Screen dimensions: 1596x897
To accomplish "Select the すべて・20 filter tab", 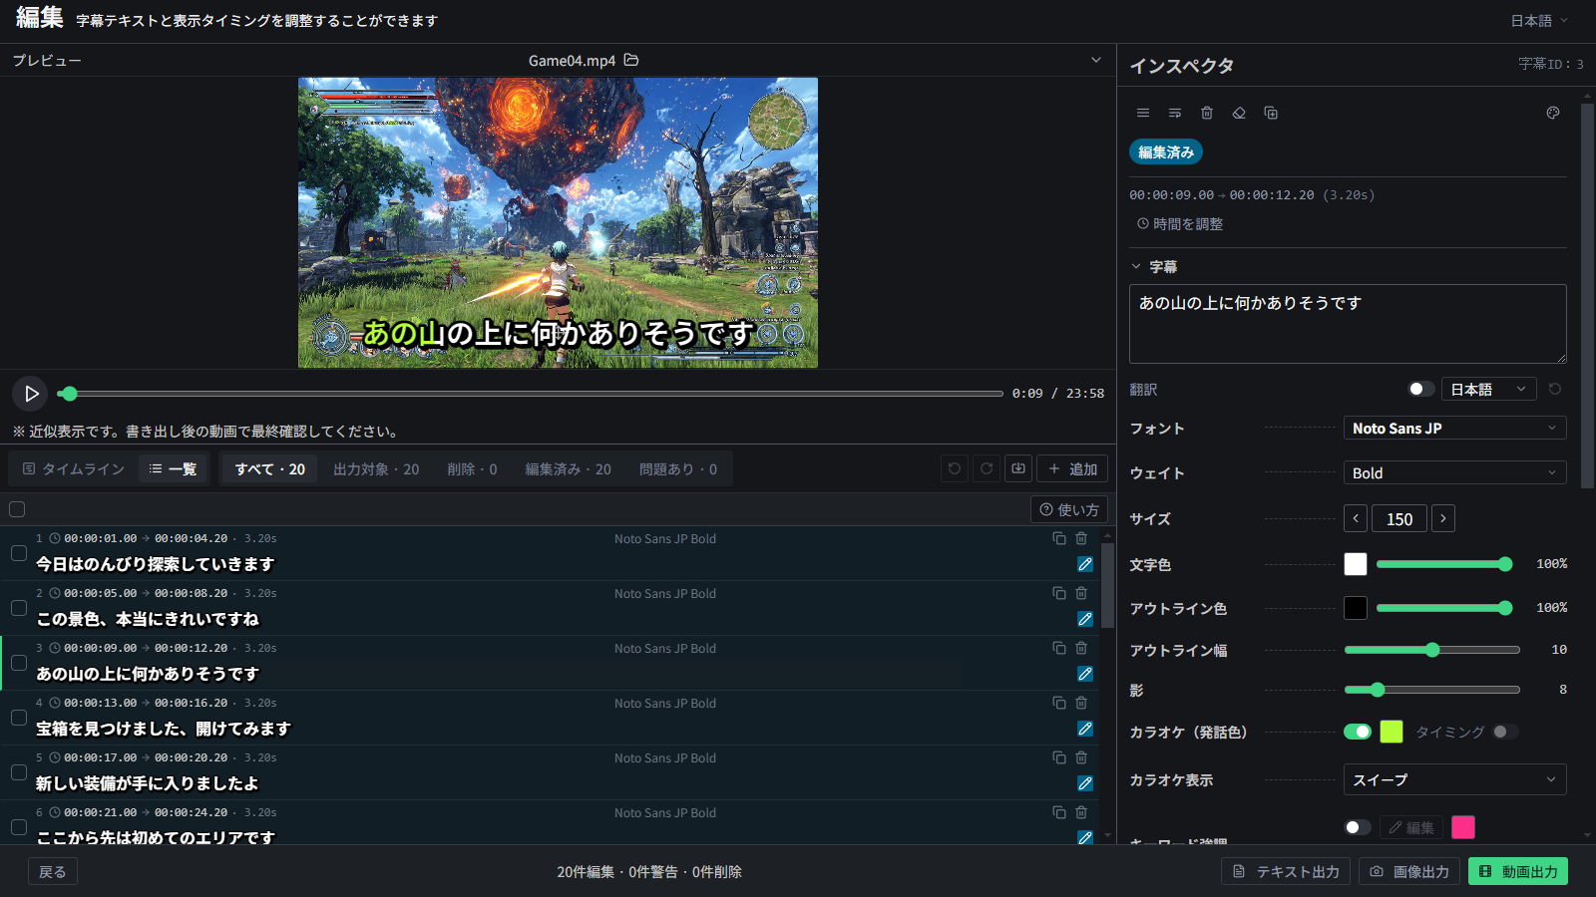I will point(269,468).
